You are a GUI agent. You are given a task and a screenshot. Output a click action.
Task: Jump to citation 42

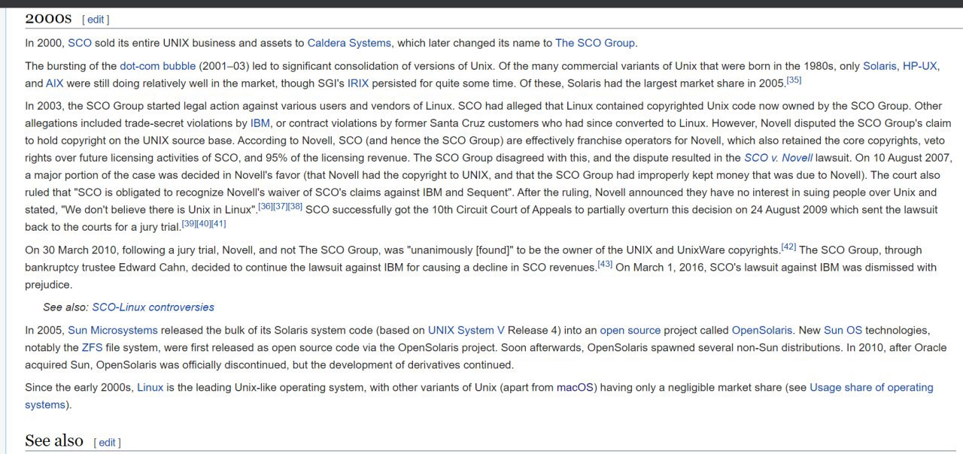click(788, 247)
